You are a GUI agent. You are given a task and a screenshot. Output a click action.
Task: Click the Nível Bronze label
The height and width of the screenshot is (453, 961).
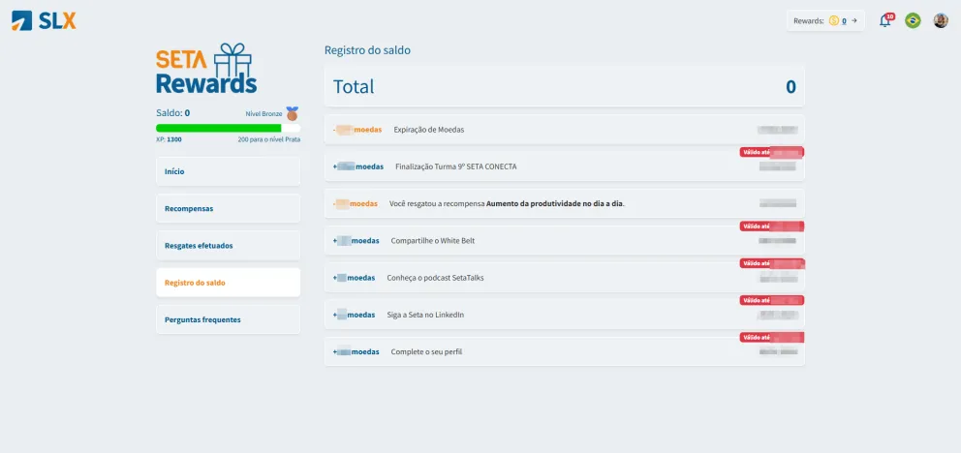click(x=263, y=114)
